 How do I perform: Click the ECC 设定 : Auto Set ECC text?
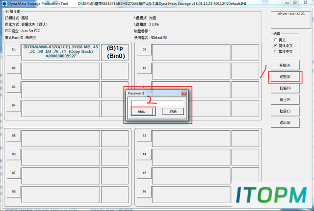click(23, 31)
